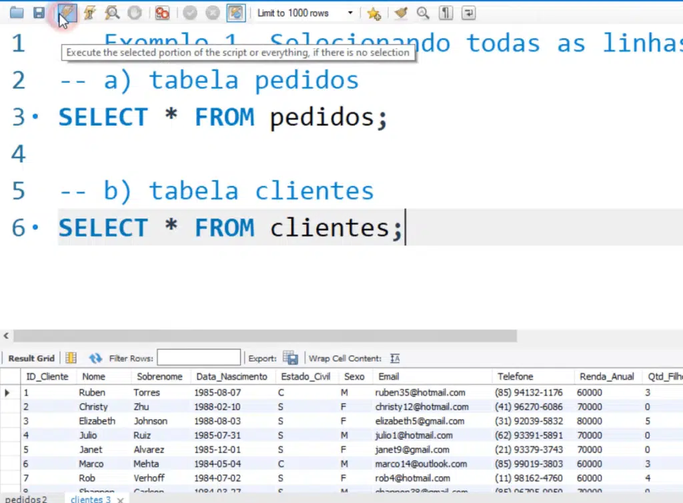
Task: Export the recordset to a file
Action: [291, 358]
